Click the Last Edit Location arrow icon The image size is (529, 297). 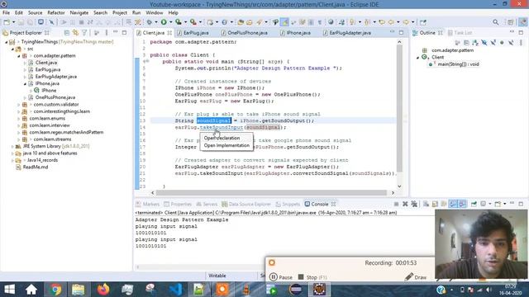tap(382, 22)
